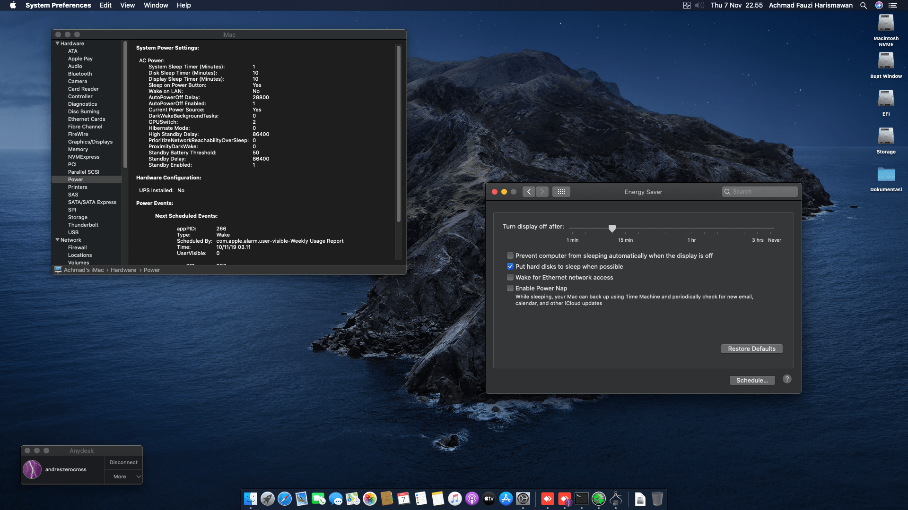Click the Energy Saver search field

click(760, 191)
